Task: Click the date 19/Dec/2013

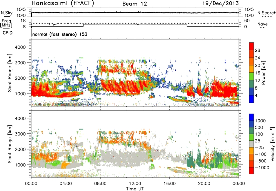Action: tap(220, 3)
